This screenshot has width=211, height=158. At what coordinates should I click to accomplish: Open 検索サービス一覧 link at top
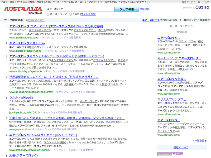[191, 2]
